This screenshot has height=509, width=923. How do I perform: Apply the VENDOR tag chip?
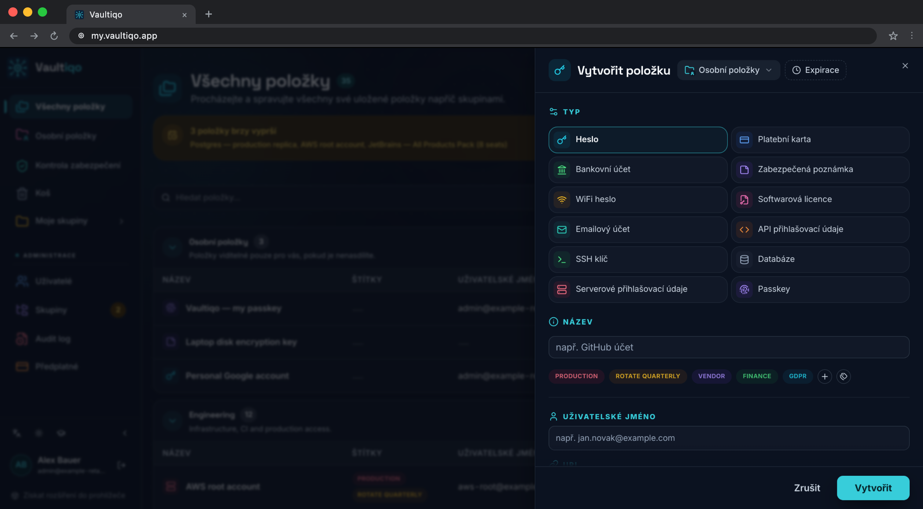click(711, 376)
